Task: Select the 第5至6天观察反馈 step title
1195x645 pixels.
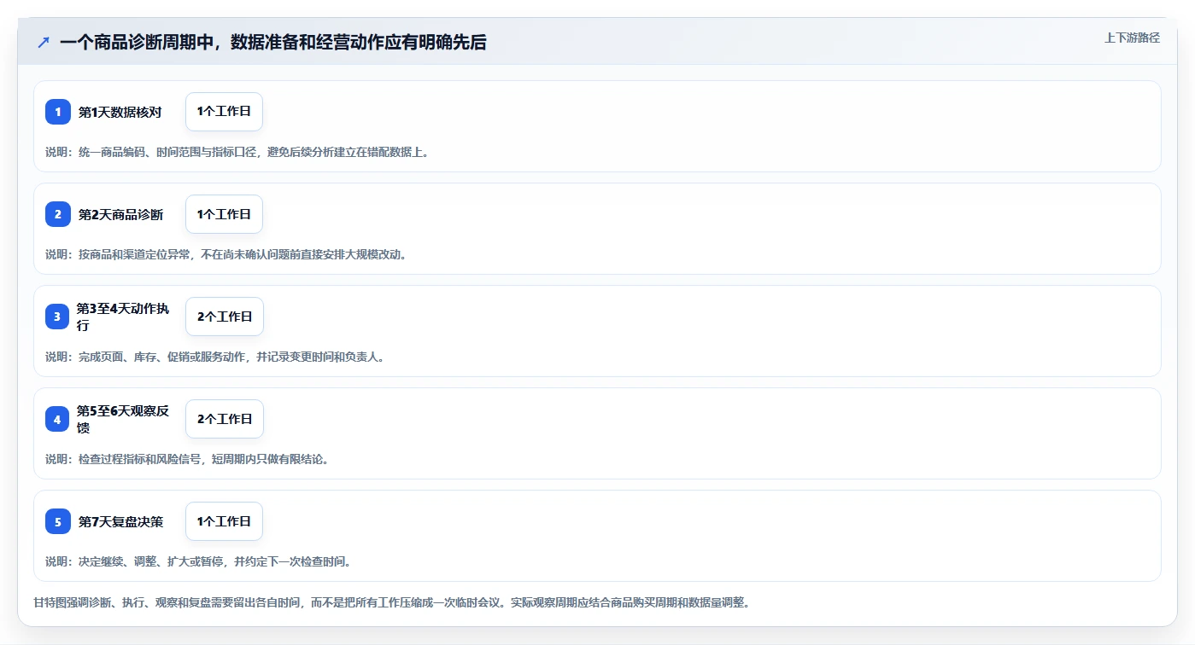Action: tap(123, 419)
